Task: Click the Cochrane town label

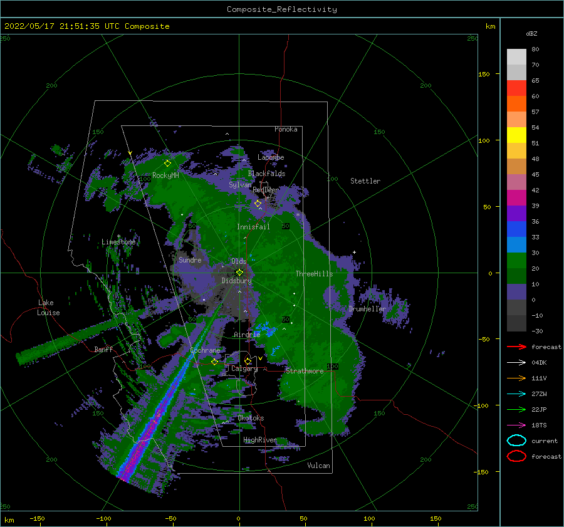Action: [x=205, y=350]
